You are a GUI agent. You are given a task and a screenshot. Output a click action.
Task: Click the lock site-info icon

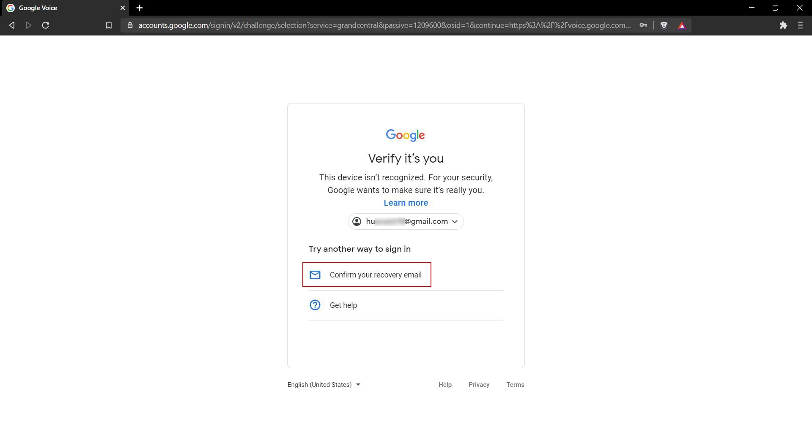tap(130, 25)
